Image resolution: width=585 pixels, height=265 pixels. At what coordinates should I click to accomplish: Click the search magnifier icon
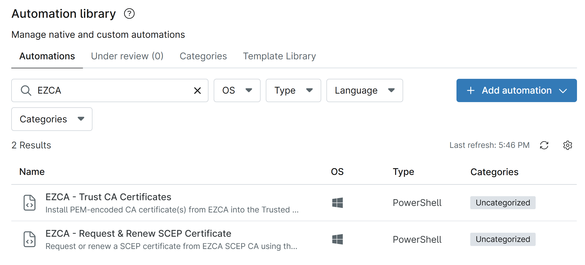pyautogui.click(x=26, y=91)
